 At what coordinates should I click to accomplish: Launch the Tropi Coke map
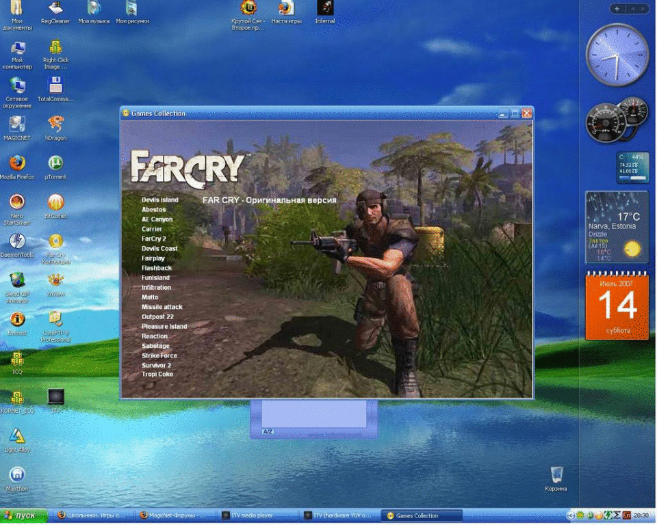(157, 375)
